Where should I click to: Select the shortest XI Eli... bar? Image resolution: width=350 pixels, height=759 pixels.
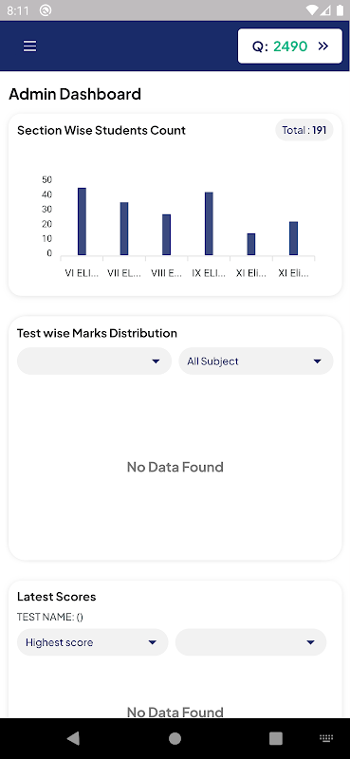pos(251,245)
